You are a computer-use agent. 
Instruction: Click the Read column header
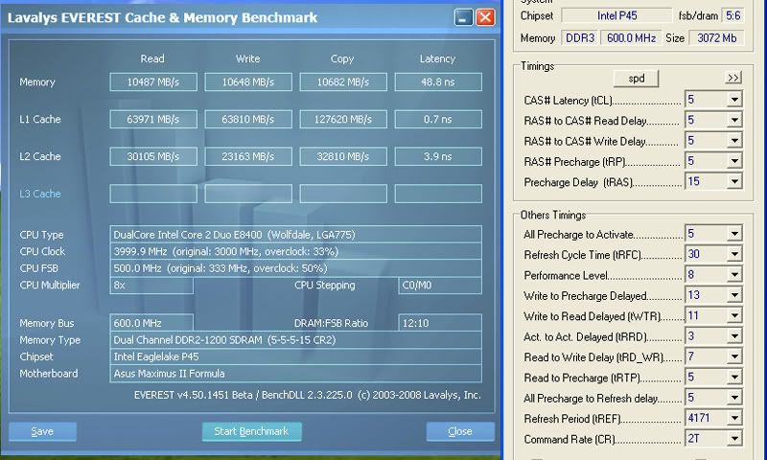[x=152, y=58]
